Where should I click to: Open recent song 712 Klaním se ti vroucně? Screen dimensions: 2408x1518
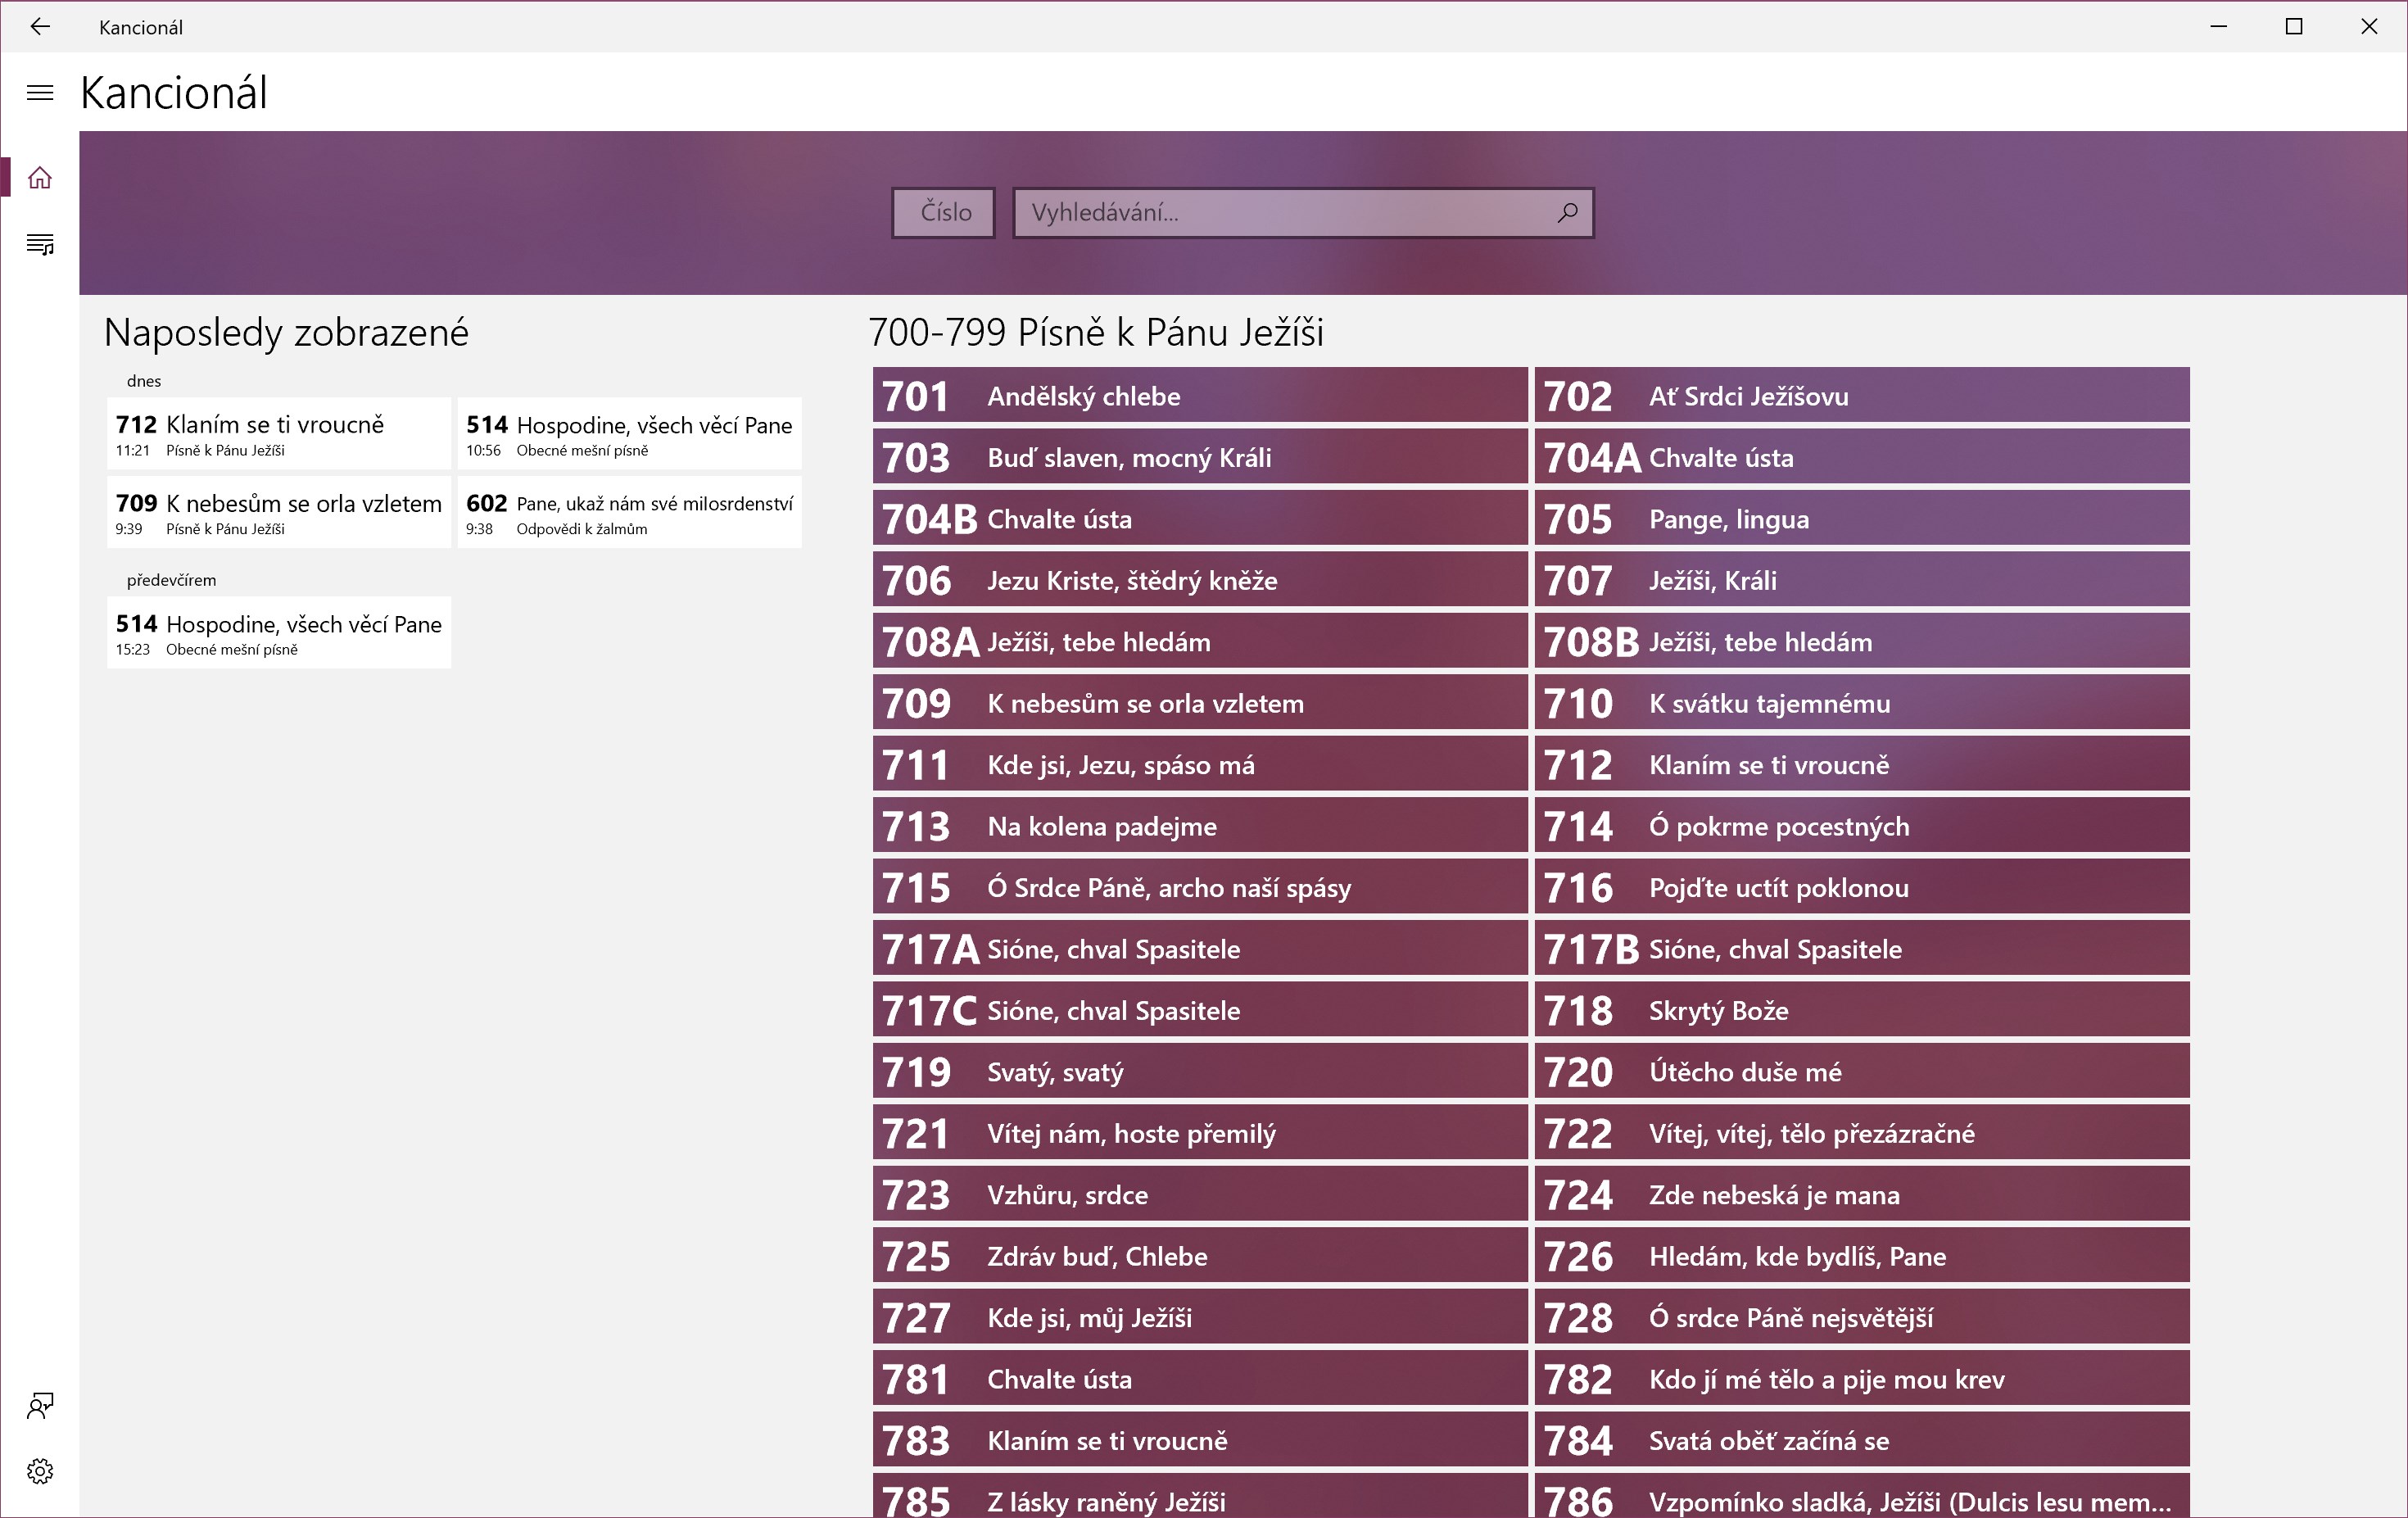278,434
